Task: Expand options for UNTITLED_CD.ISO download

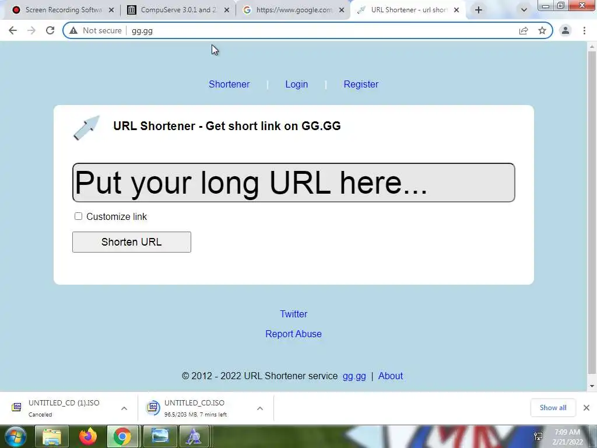Action: (x=260, y=408)
